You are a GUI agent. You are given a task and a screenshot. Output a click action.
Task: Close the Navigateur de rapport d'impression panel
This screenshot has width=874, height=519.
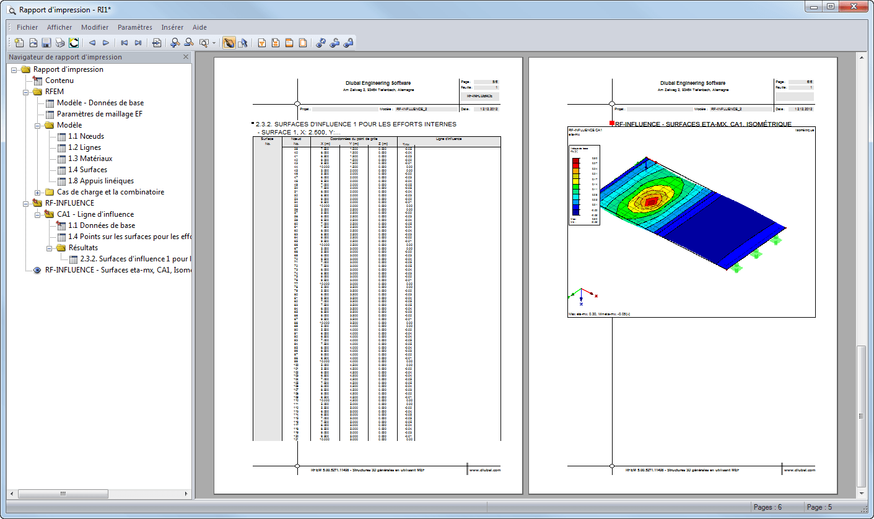[186, 57]
